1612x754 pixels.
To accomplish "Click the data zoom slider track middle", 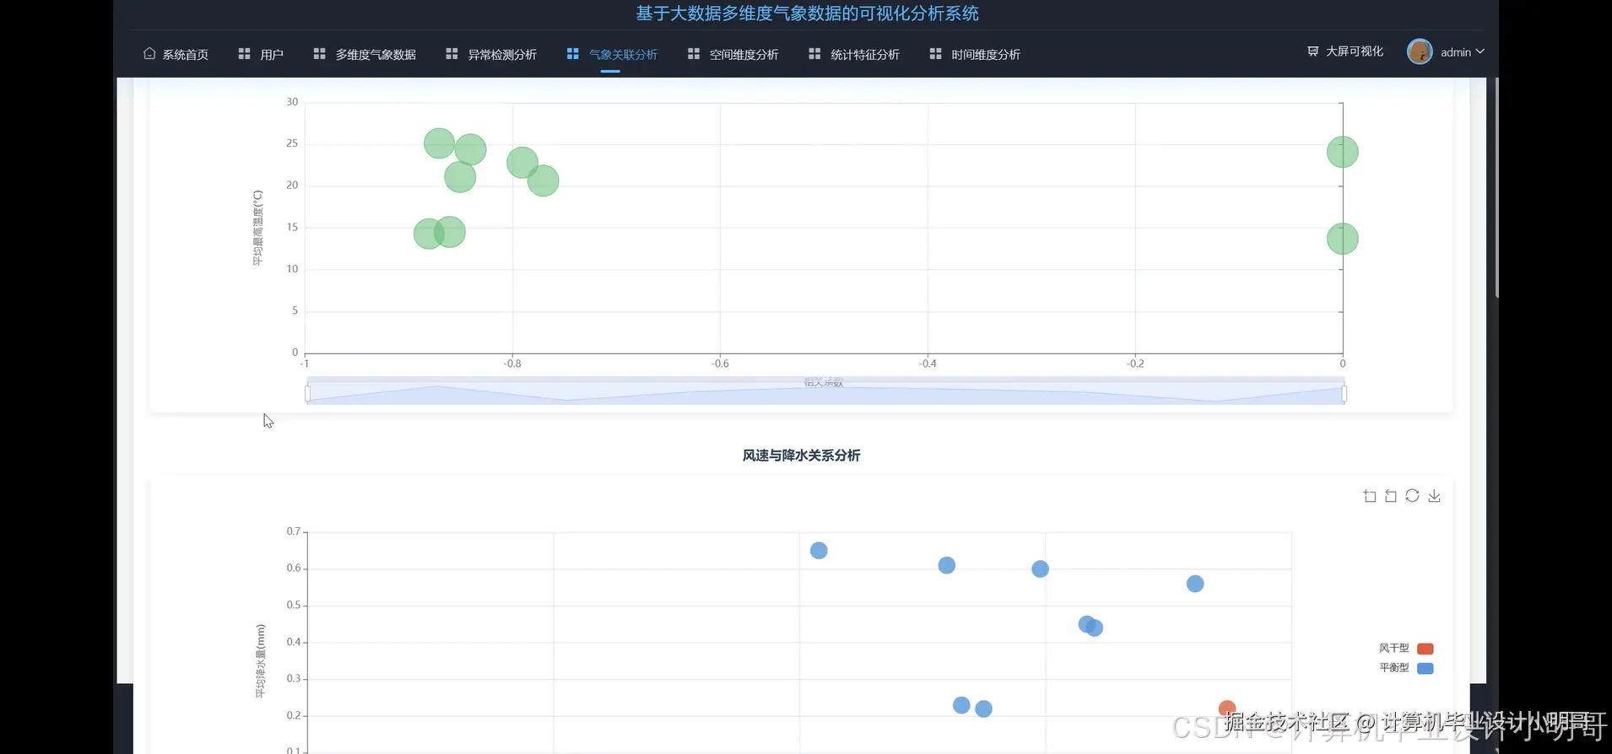I will [825, 393].
